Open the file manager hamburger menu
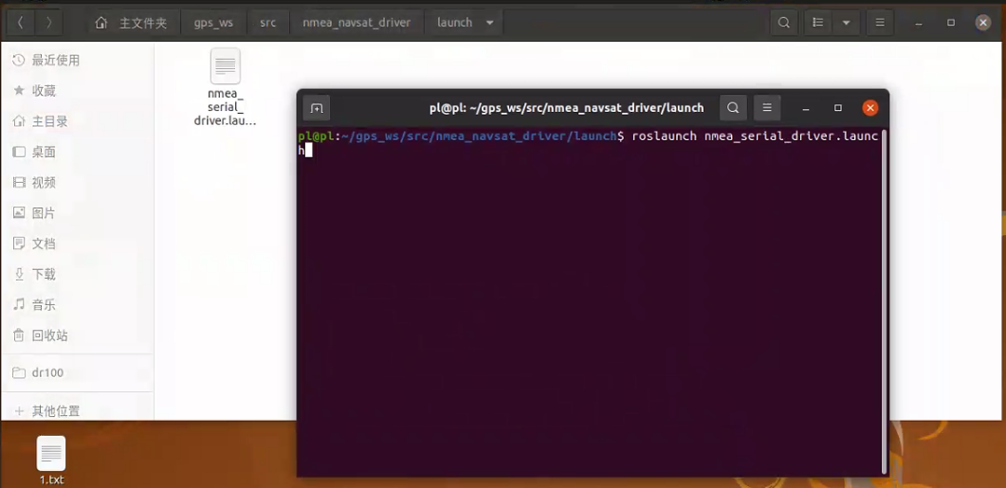Screen dimensions: 1006x488 (880, 23)
